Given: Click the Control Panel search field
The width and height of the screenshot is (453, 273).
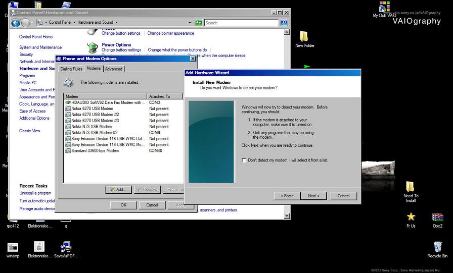Looking at the screenshot, I should (241, 23).
